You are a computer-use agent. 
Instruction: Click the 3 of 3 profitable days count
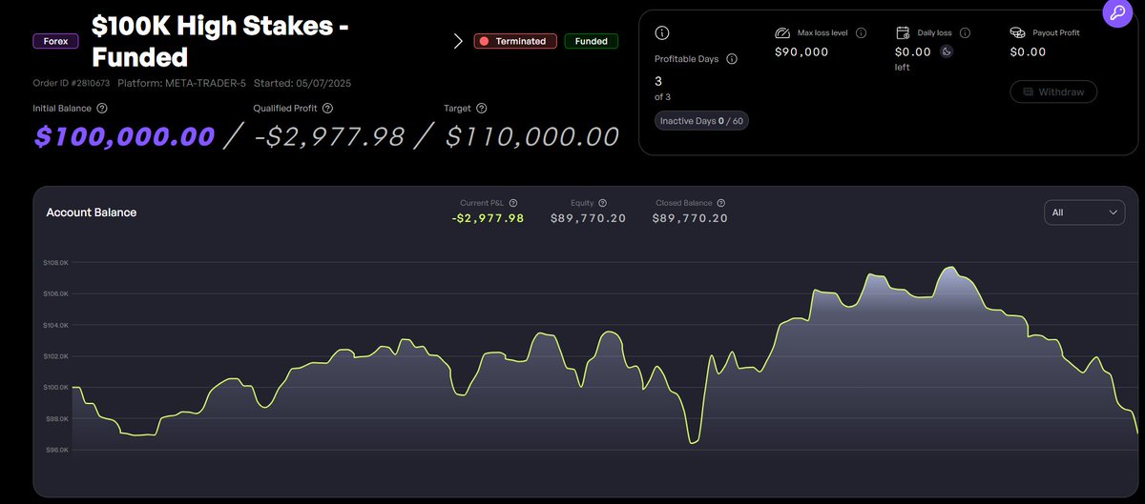tap(662, 88)
